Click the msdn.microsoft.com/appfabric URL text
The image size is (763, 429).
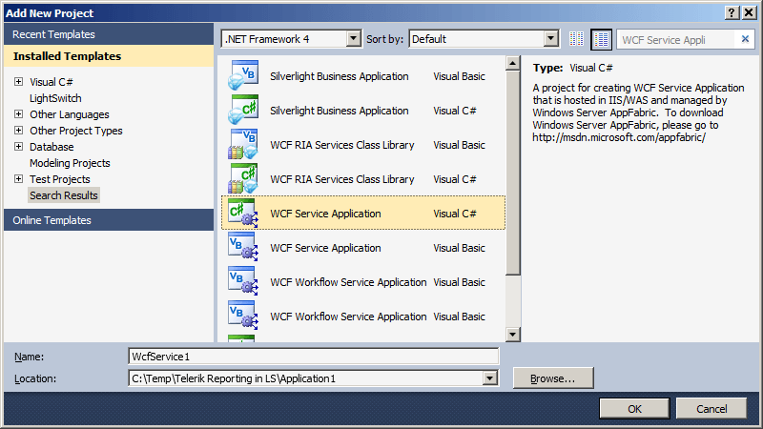[619, 137]
